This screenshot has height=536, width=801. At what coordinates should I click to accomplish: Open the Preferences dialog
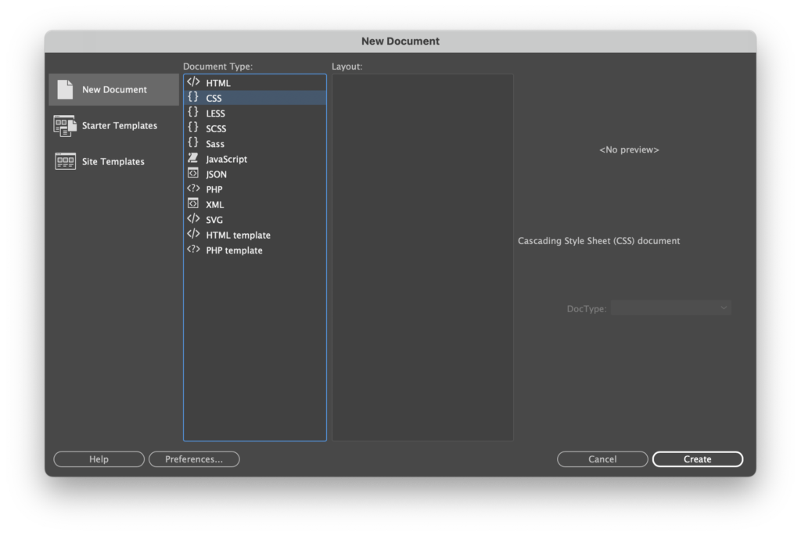pyautogui.click(x=194, y=459)
